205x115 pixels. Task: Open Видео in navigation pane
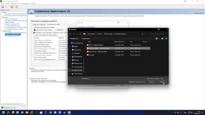[76, 46]
